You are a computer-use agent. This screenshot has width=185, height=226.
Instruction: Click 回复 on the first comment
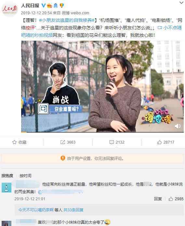[158, 199]
